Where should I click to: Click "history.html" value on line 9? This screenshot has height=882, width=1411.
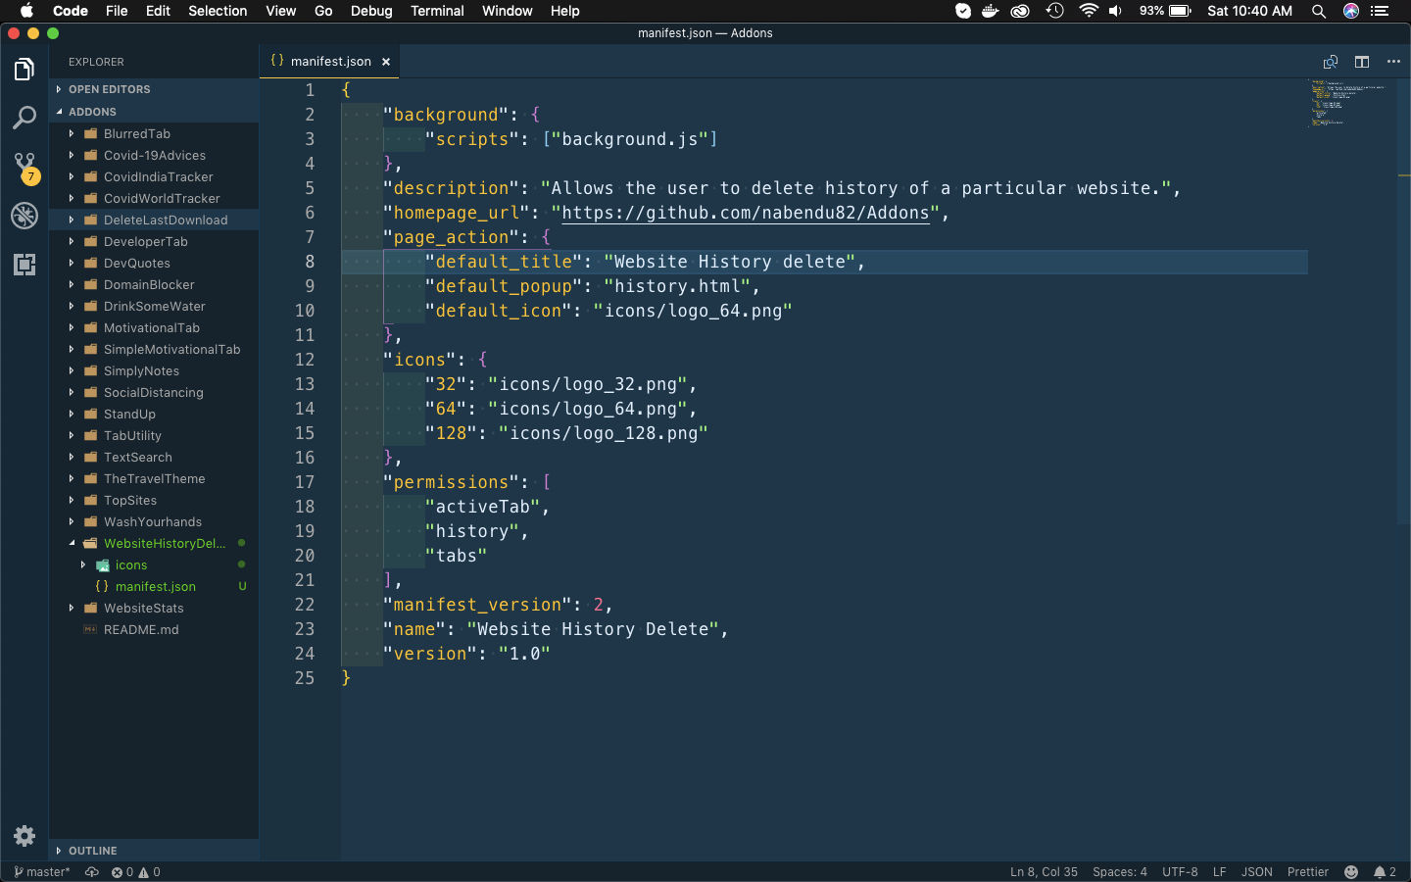click(x=677, y=286)
